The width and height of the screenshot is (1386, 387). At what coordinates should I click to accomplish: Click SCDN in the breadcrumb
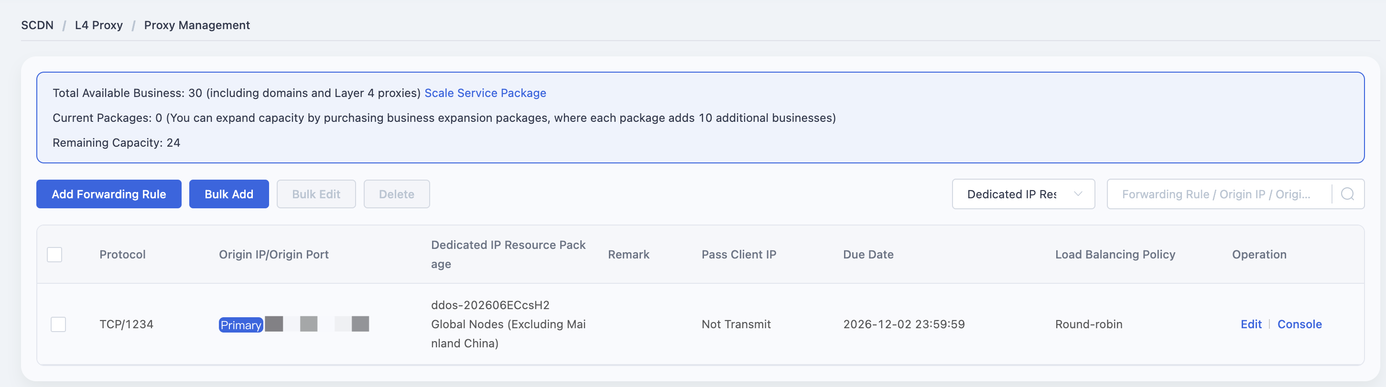click(x=37, y=25)
